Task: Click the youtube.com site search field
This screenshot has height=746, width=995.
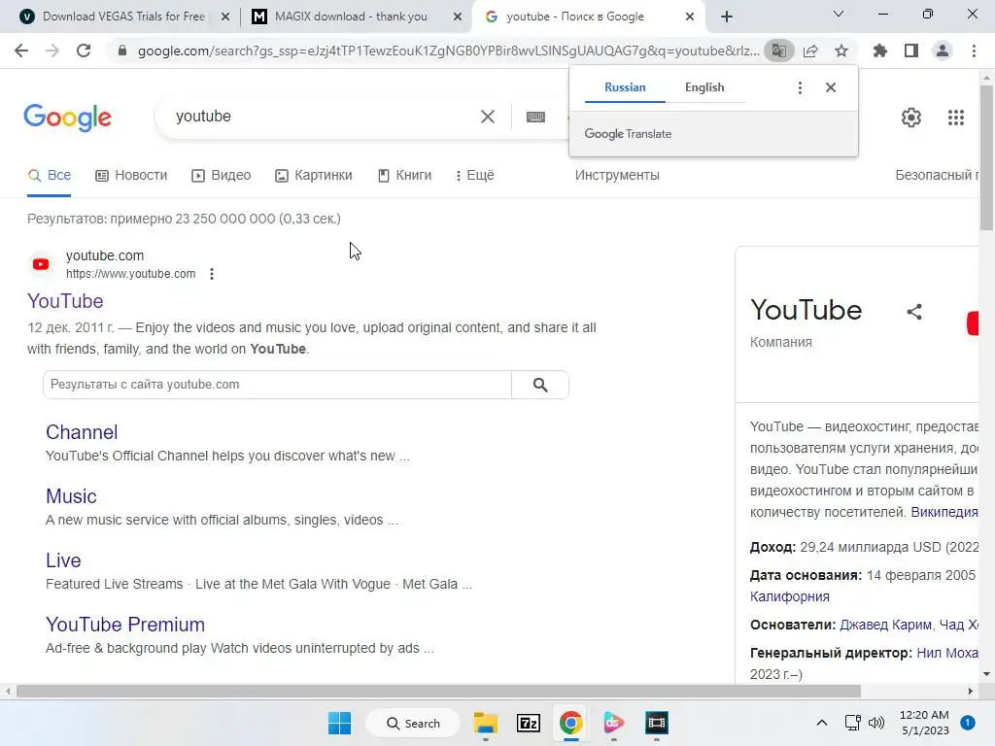Action: pos(277,385)
